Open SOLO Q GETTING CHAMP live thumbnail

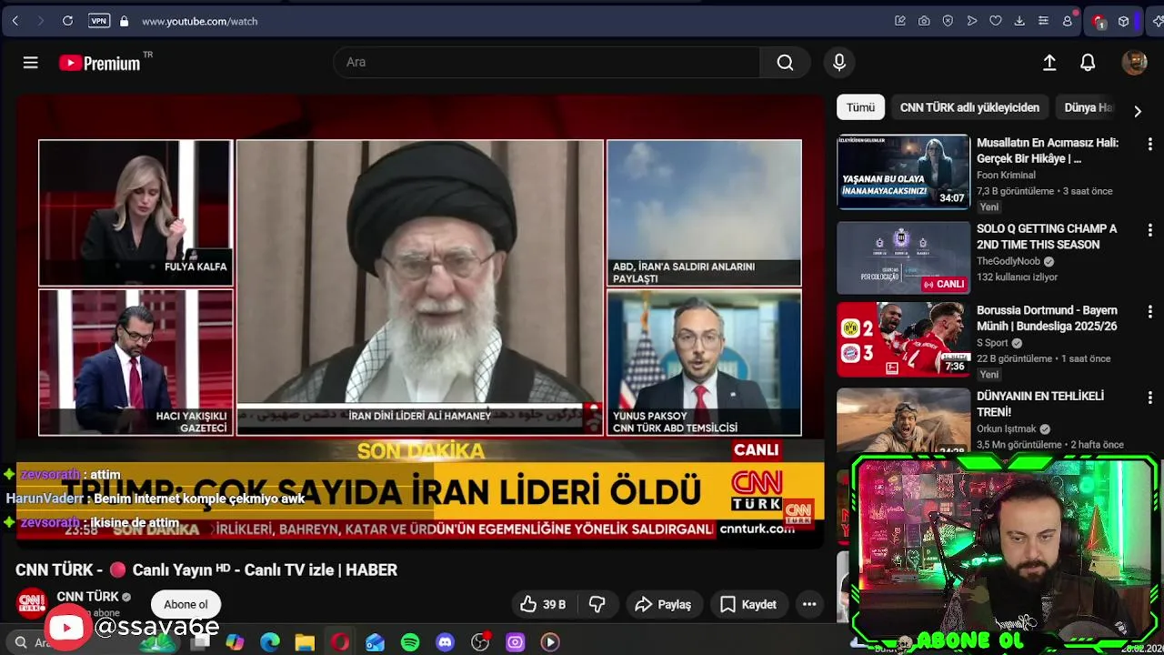point(903,257)
